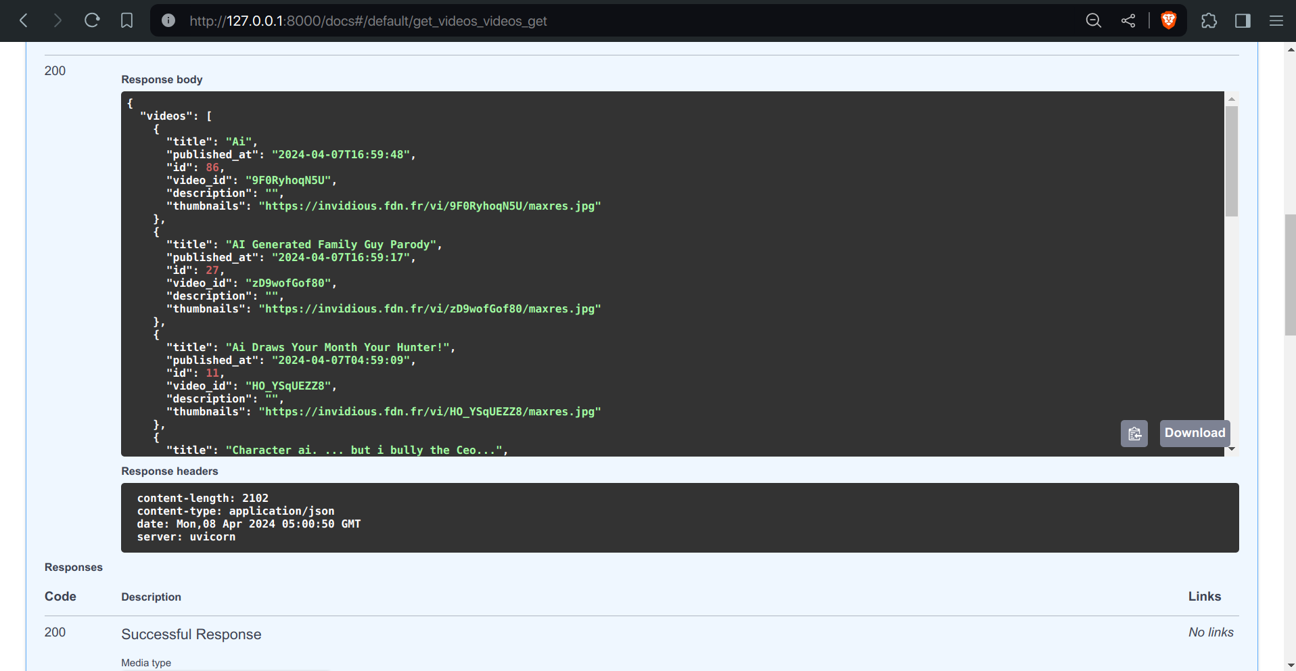Click the server: uvicorn header line

[187, 537]
